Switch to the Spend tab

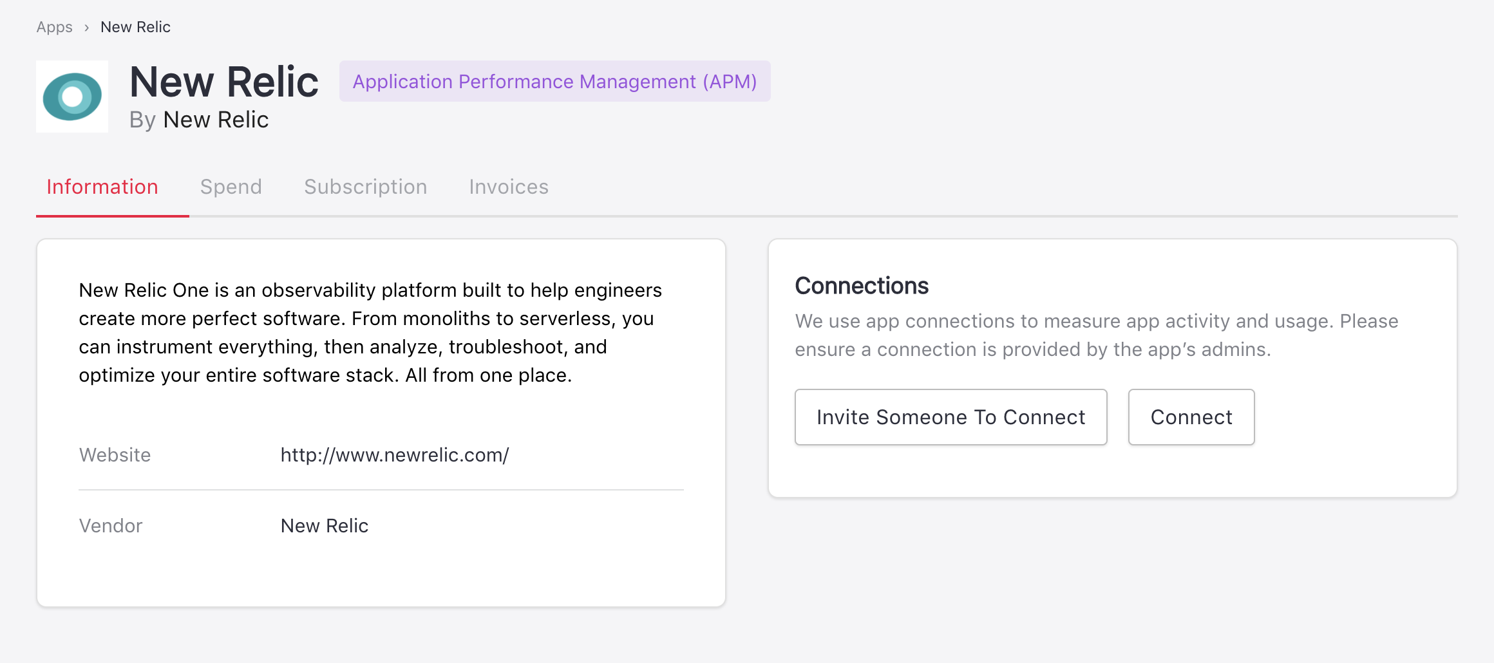[x=231, y=187]
